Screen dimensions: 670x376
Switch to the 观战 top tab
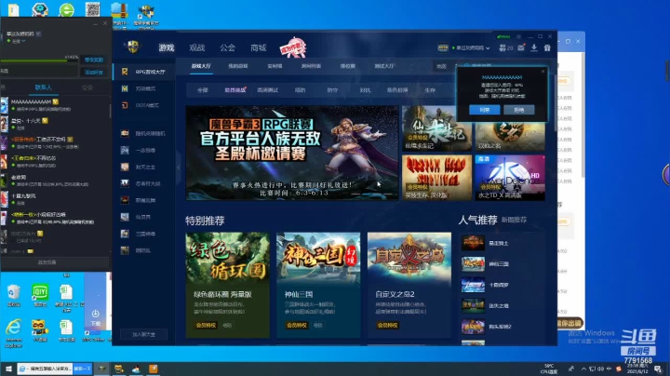(x=197, y=47)
